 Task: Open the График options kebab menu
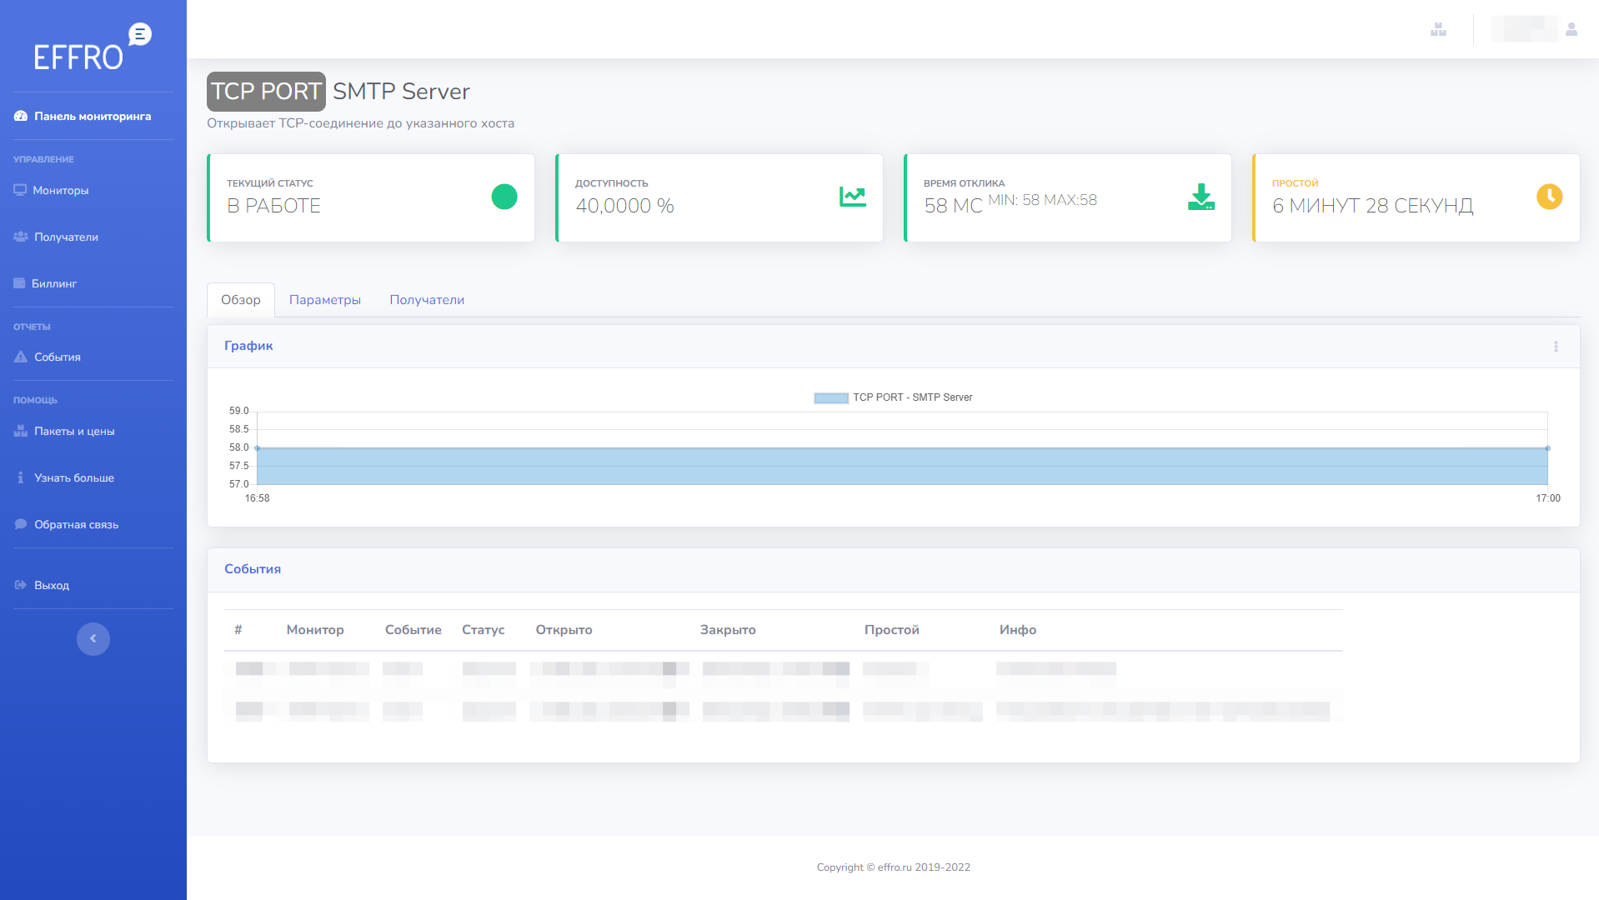(1556, 346)
